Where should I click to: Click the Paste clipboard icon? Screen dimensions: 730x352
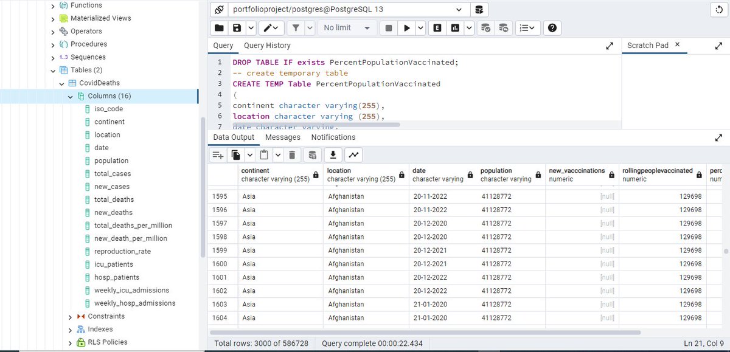pos(264,155)
